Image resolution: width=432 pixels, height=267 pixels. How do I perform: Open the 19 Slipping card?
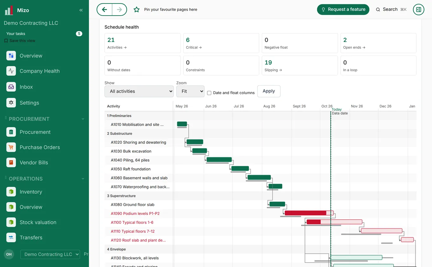pyautogui.click(x=300, y=66)
